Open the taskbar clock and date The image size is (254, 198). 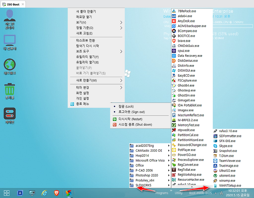coord(238,193)
